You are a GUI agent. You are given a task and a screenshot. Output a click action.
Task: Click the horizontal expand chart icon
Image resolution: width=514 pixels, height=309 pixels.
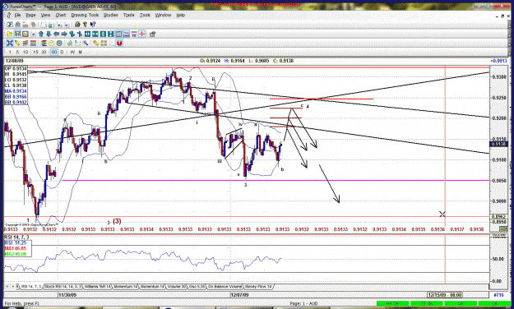87,34
